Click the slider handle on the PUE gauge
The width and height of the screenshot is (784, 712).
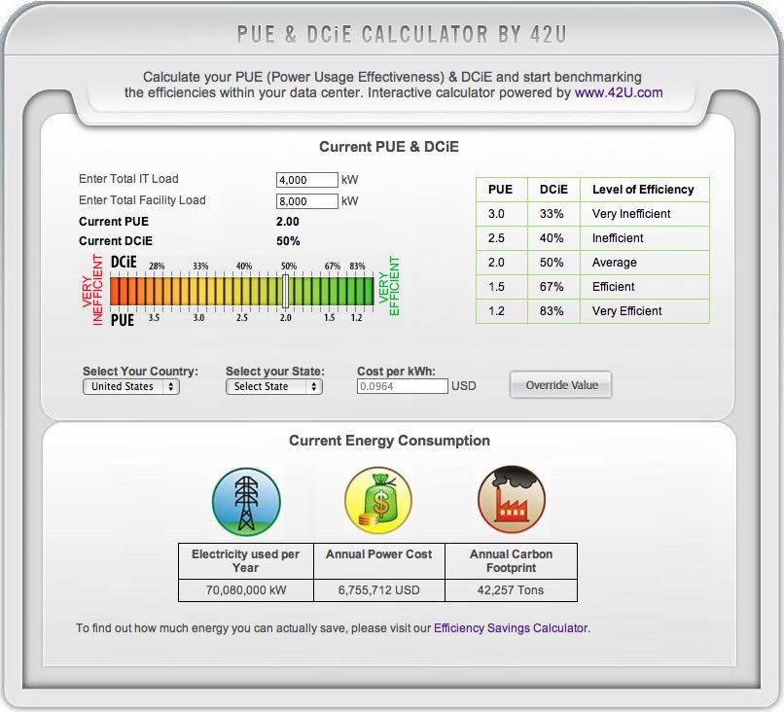[x=286, y=291]
